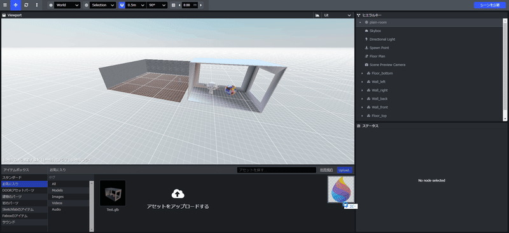Toggle the transform space globe icon

pos(51,5)
